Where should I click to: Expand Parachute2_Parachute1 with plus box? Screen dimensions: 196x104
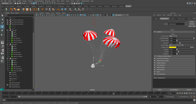(x=7, y=20)
